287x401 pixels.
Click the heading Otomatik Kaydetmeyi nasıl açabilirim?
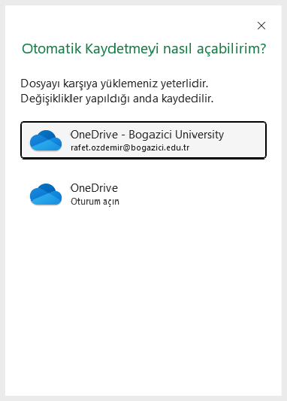(143, 49)
